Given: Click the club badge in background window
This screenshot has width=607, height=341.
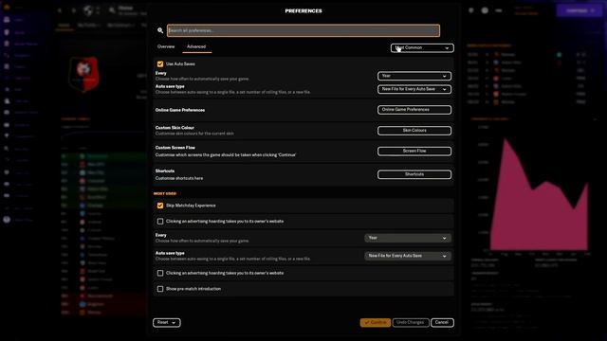Looking at the screenshot, I should (84, 74).
